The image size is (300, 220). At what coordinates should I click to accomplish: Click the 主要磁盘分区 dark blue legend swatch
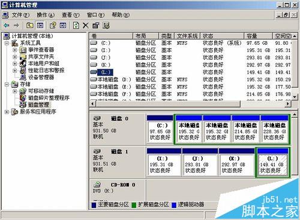(x=94, y=205)
